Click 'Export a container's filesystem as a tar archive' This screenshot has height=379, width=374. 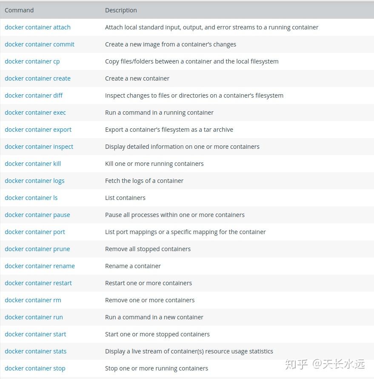169,130
